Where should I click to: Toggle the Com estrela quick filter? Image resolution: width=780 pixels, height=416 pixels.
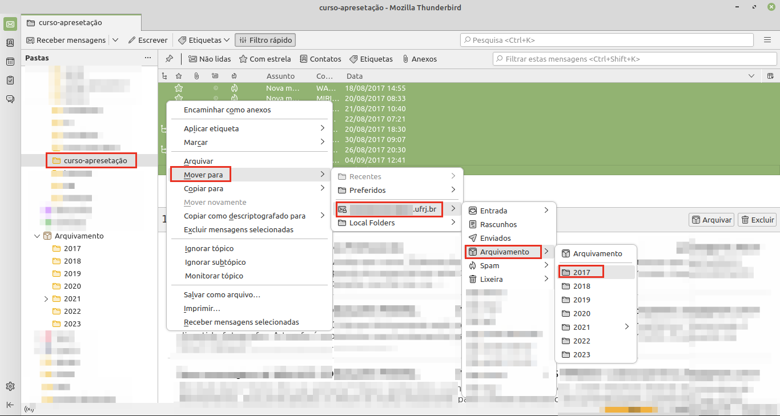(265, 59)
